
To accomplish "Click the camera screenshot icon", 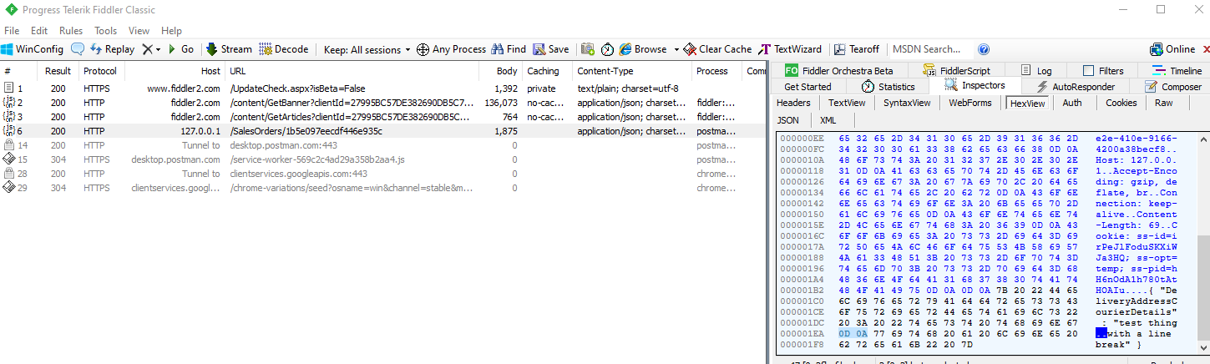I will (x=588, y=49).
